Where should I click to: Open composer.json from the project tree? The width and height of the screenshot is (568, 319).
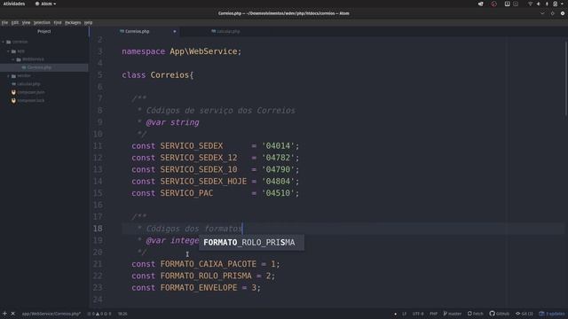[x=31, y=92]
